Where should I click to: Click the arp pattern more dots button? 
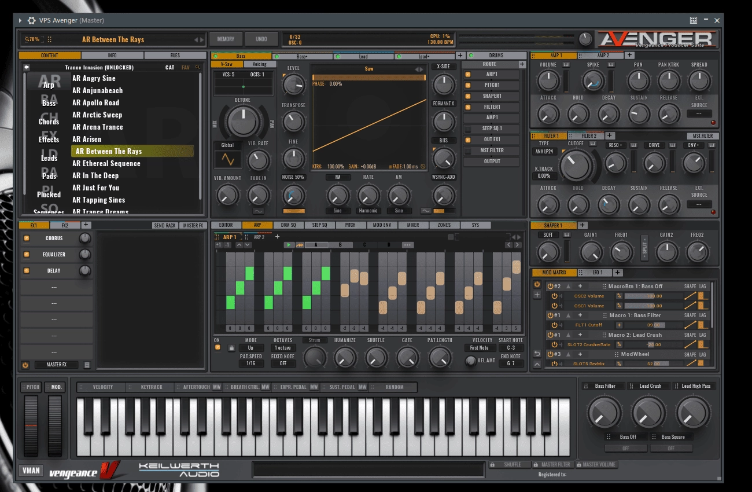[407, 245]
